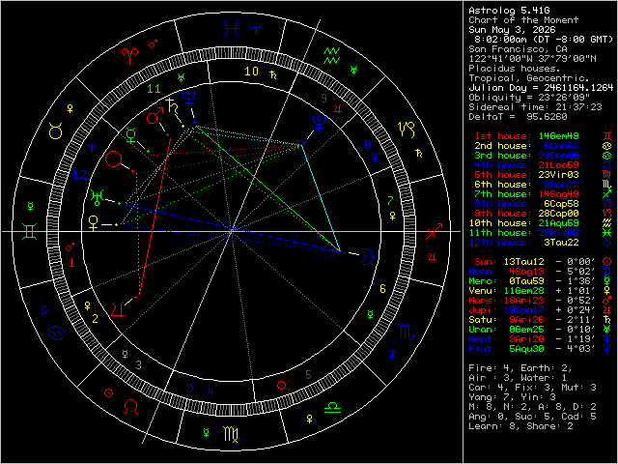Click the large red Jupiter glyph inside the wheel
The width and height of the screenshot is (618, 464).
click(118, 309)
